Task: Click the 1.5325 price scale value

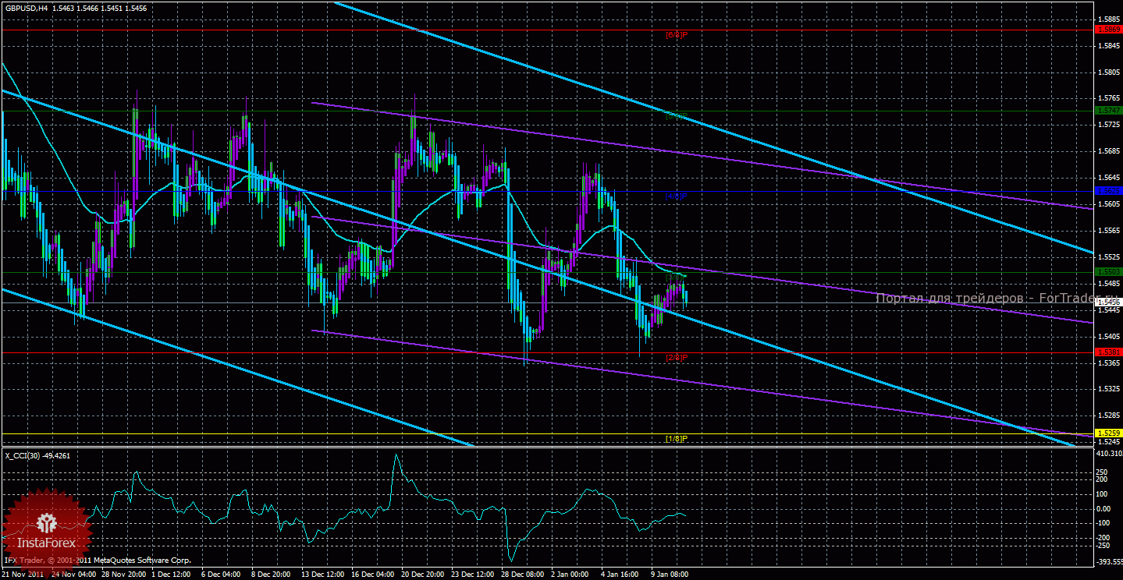Action: pyautogui.click(x=1109, y=389)
